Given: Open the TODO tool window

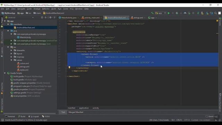Looking at the screenshot, I should coord(46,116).
